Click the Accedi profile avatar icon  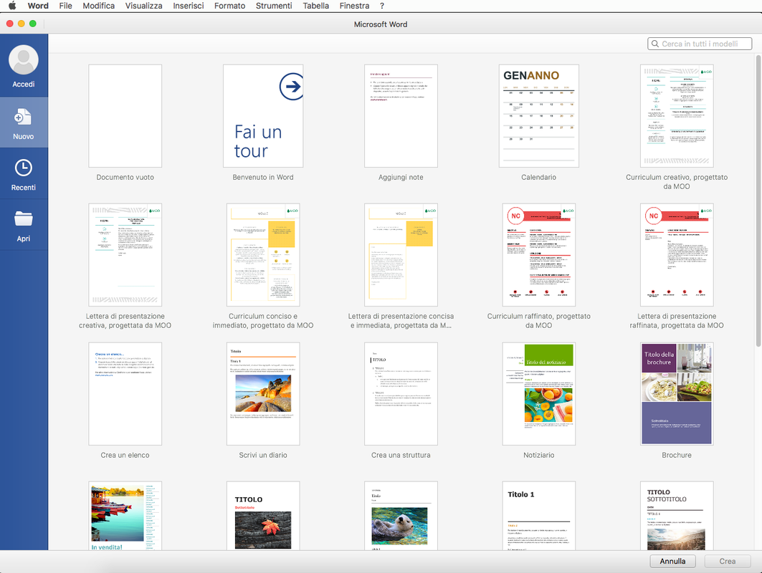(24, 60)
